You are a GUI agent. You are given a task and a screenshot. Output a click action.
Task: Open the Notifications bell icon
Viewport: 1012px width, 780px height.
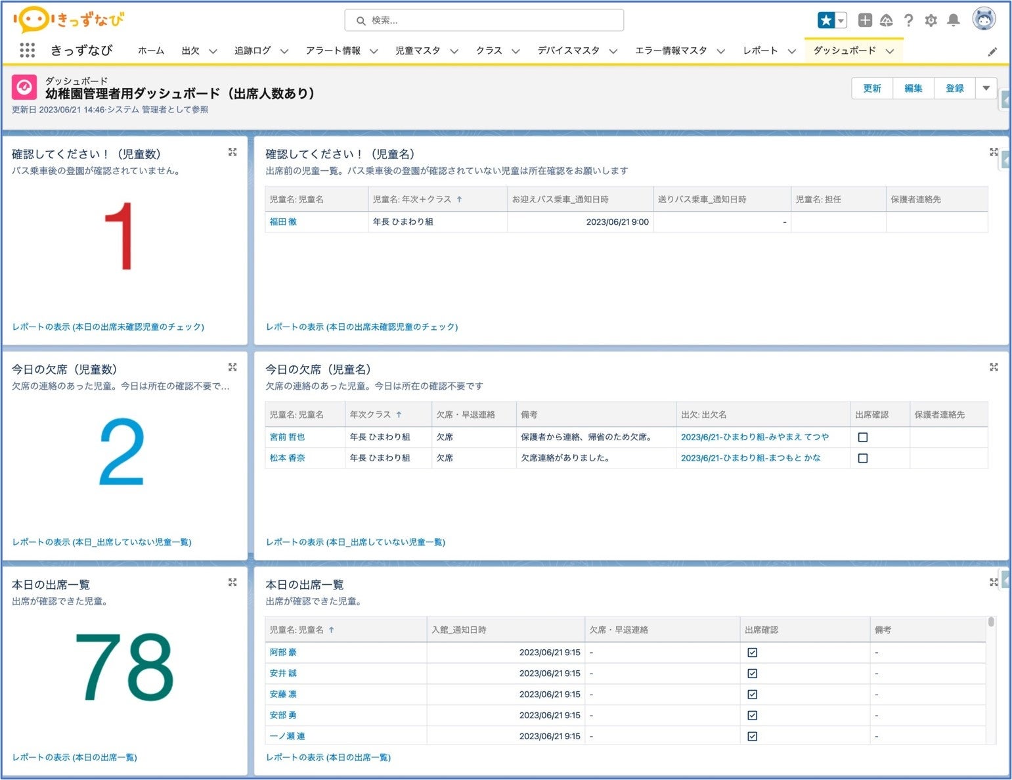click(953, 20)
